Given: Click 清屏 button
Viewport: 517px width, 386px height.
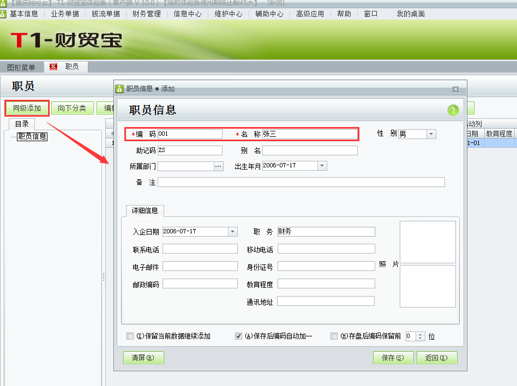Looking at the screenshot, I should click(x=143, y=358).
